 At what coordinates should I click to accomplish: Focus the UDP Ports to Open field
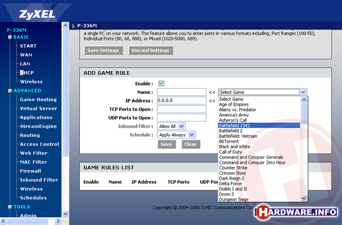point(181,118)
